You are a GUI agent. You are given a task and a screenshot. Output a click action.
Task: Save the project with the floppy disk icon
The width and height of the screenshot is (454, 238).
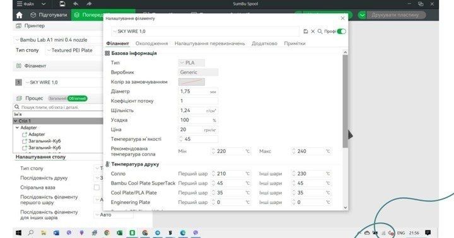pyautogui.click(x=62, y=4)
